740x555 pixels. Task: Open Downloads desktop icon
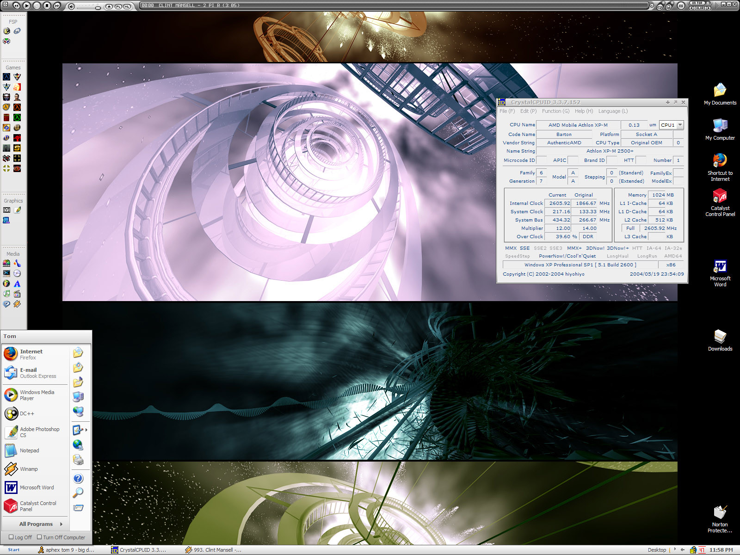point(720,340)
